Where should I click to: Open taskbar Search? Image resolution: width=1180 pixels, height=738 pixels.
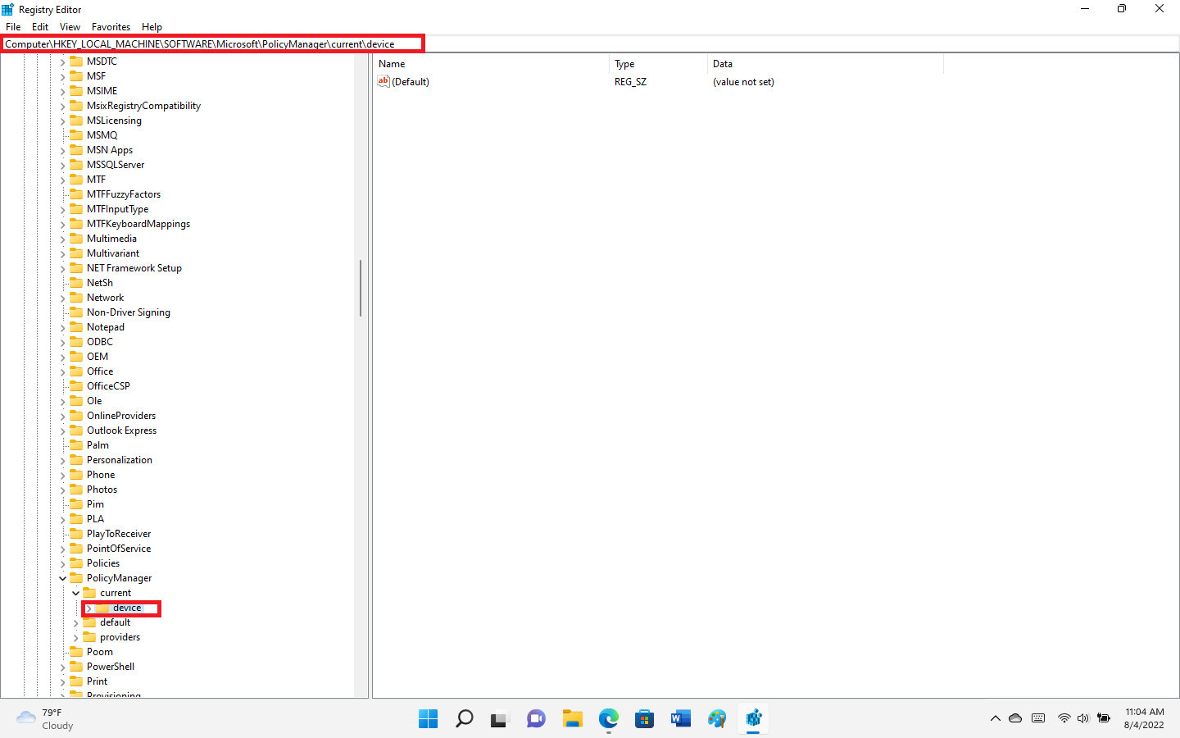coord(464,719)
